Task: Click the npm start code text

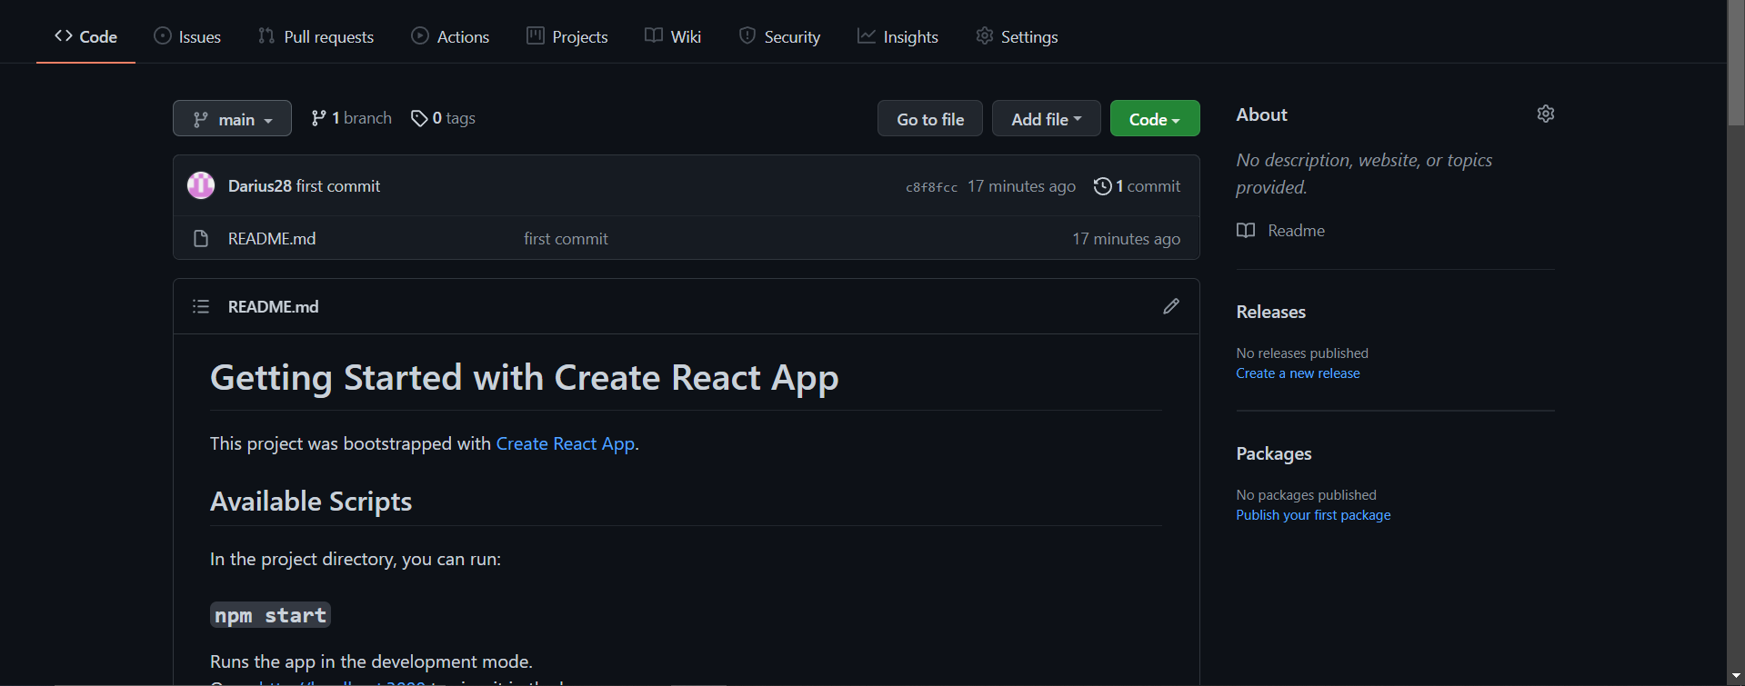Action: point(270,615)
